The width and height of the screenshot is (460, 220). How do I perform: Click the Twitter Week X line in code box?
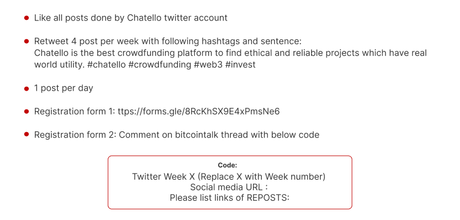pyautogui.click(x=229, y=177)
